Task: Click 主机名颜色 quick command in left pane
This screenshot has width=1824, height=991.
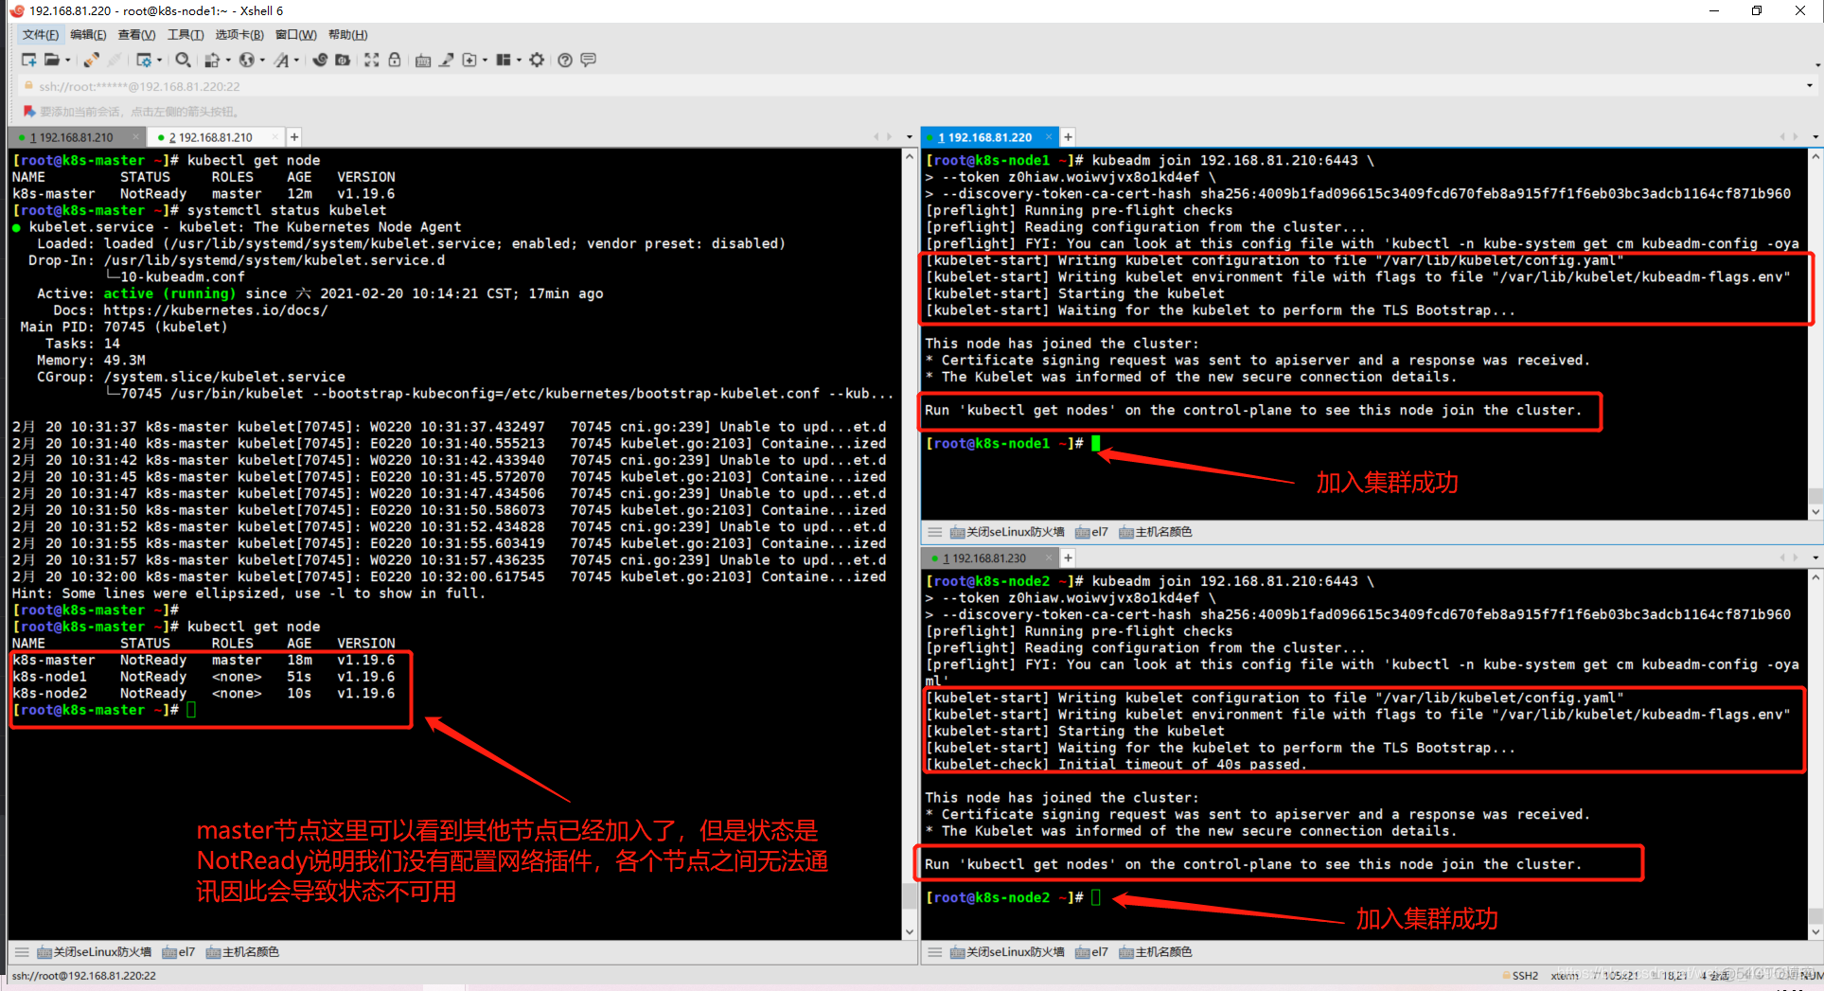Action: click(243, 952)
